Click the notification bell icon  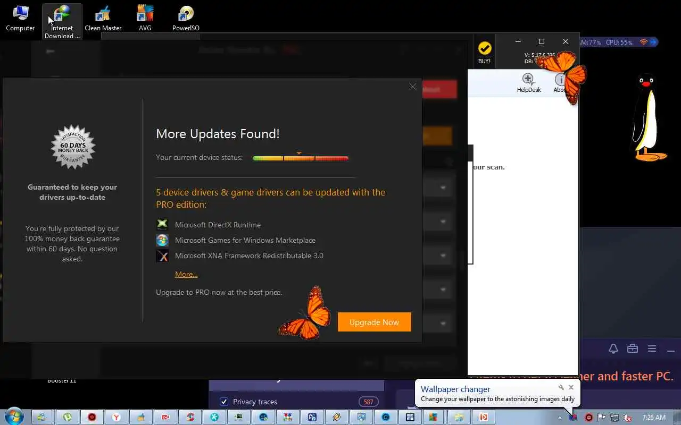pyautogui.click(x=613, y=348)
